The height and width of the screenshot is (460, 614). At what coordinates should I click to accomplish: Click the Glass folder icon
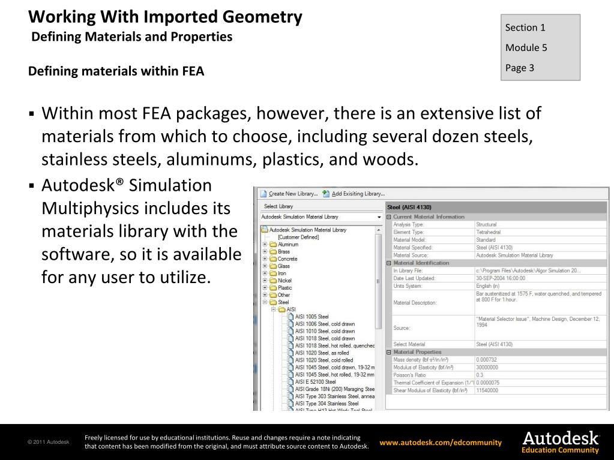pos(273,266)
